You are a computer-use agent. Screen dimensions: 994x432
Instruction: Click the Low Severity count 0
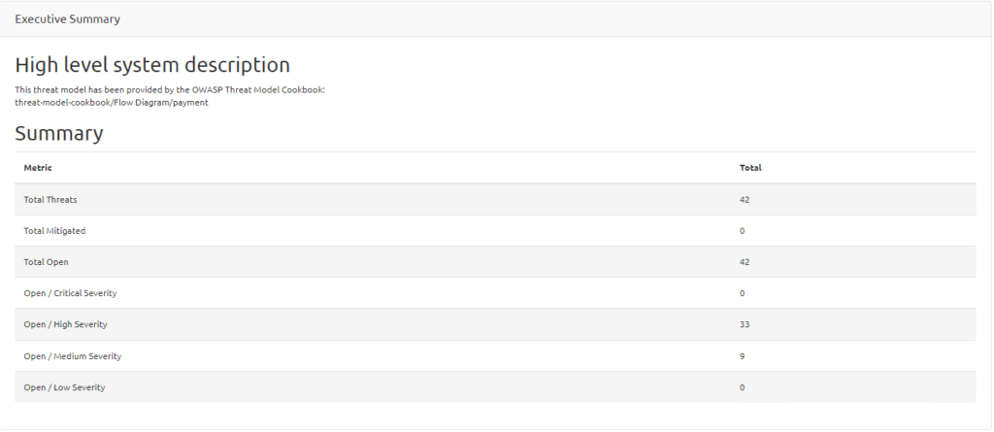[x=742, y=387]
